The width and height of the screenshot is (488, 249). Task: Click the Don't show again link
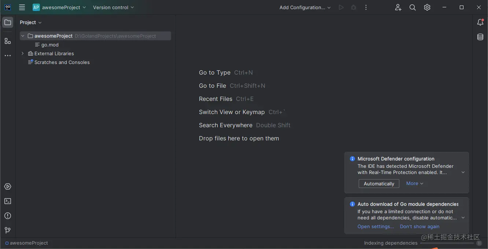tap(419, 226)
